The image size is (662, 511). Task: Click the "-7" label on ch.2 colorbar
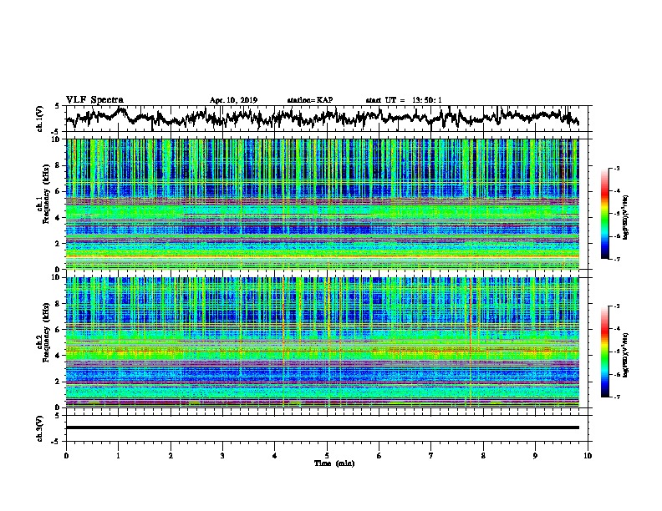click(616, 397)
